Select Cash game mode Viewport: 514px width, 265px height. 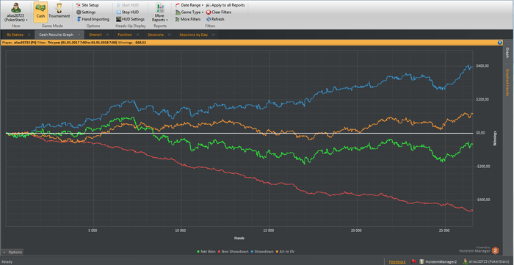pos(40,12)
